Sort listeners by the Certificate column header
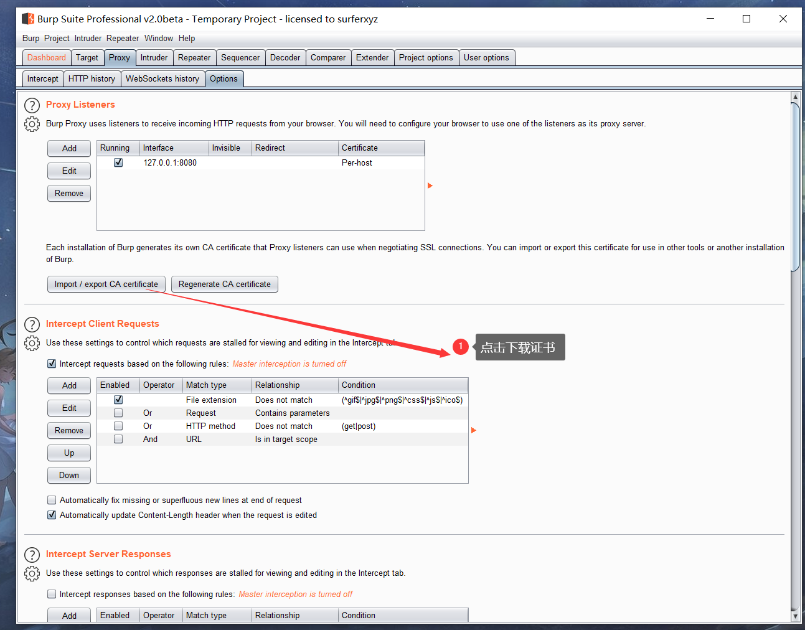 (x=382, y=148)
